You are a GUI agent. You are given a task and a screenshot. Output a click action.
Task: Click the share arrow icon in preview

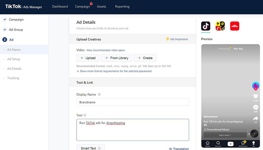[x=255, y=119]
